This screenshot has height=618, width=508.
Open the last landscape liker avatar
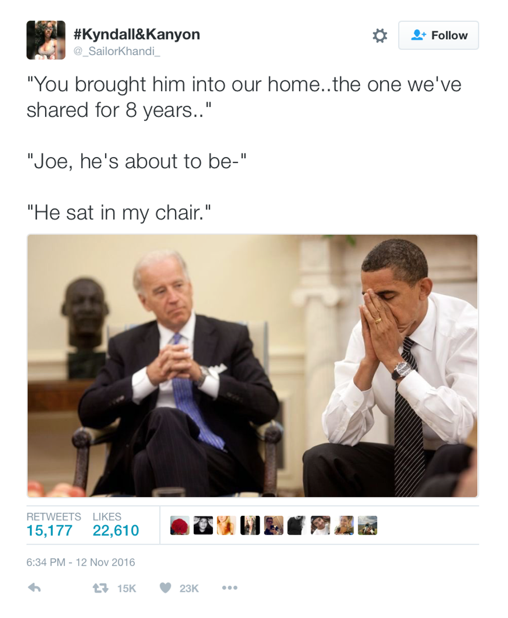[368, 526]
